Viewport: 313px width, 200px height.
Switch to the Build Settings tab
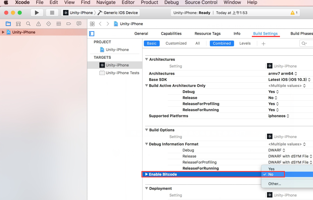point(265,34)
